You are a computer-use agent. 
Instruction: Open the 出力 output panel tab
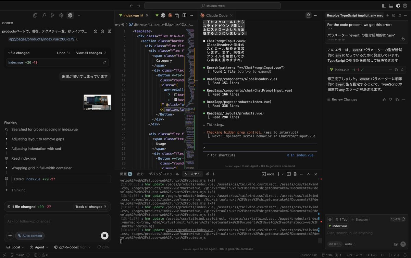click(140, 174)
